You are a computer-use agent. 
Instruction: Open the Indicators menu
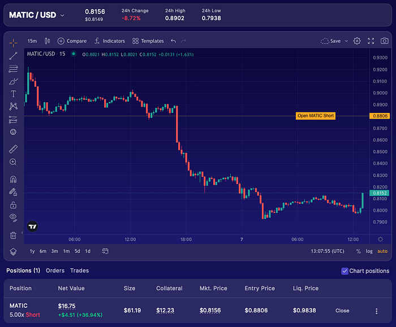tap(109, 41)
